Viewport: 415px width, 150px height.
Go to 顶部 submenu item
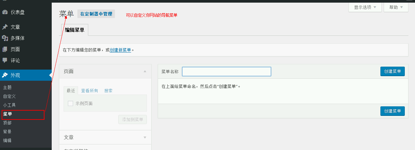click(7, 123)
